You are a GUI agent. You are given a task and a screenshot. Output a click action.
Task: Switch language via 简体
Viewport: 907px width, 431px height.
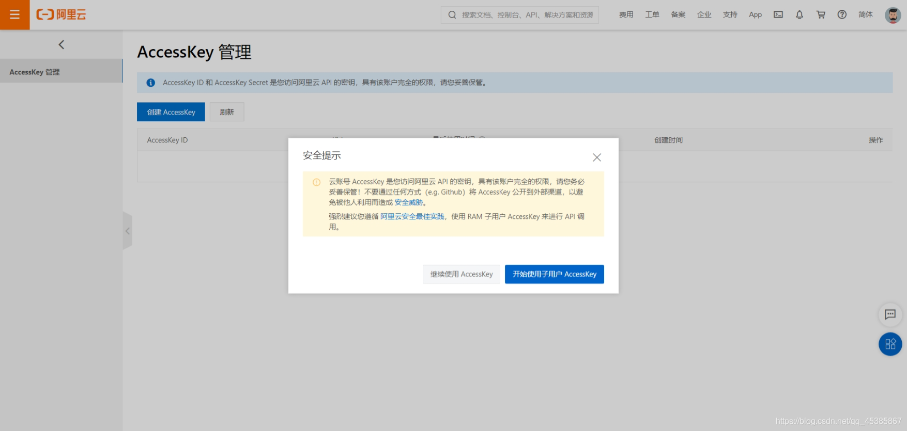pos(866,15)
